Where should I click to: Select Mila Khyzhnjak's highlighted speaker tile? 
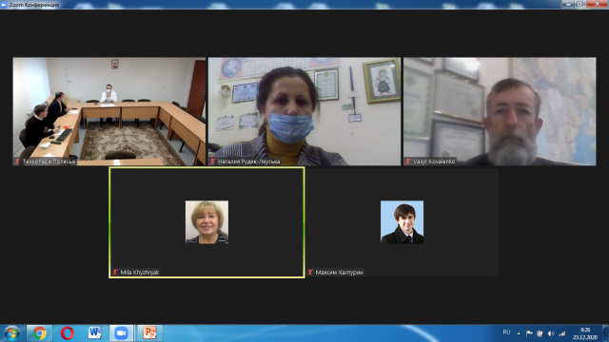click(206, 222)
